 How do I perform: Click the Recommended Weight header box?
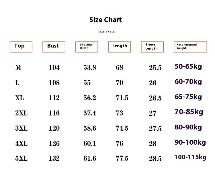pyautogui.click(x=190, y=47)
